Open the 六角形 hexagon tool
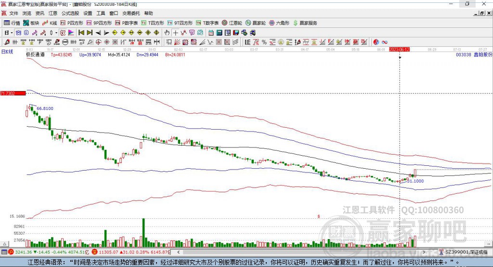 pyautogui.click(x=279, y=23)
